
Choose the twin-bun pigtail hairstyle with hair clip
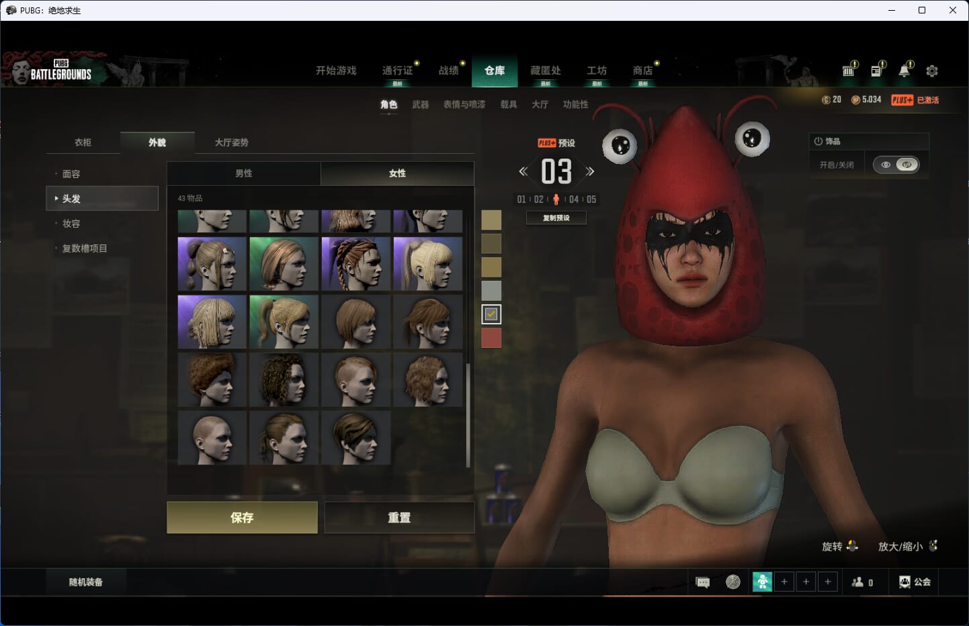click(212, 264)
